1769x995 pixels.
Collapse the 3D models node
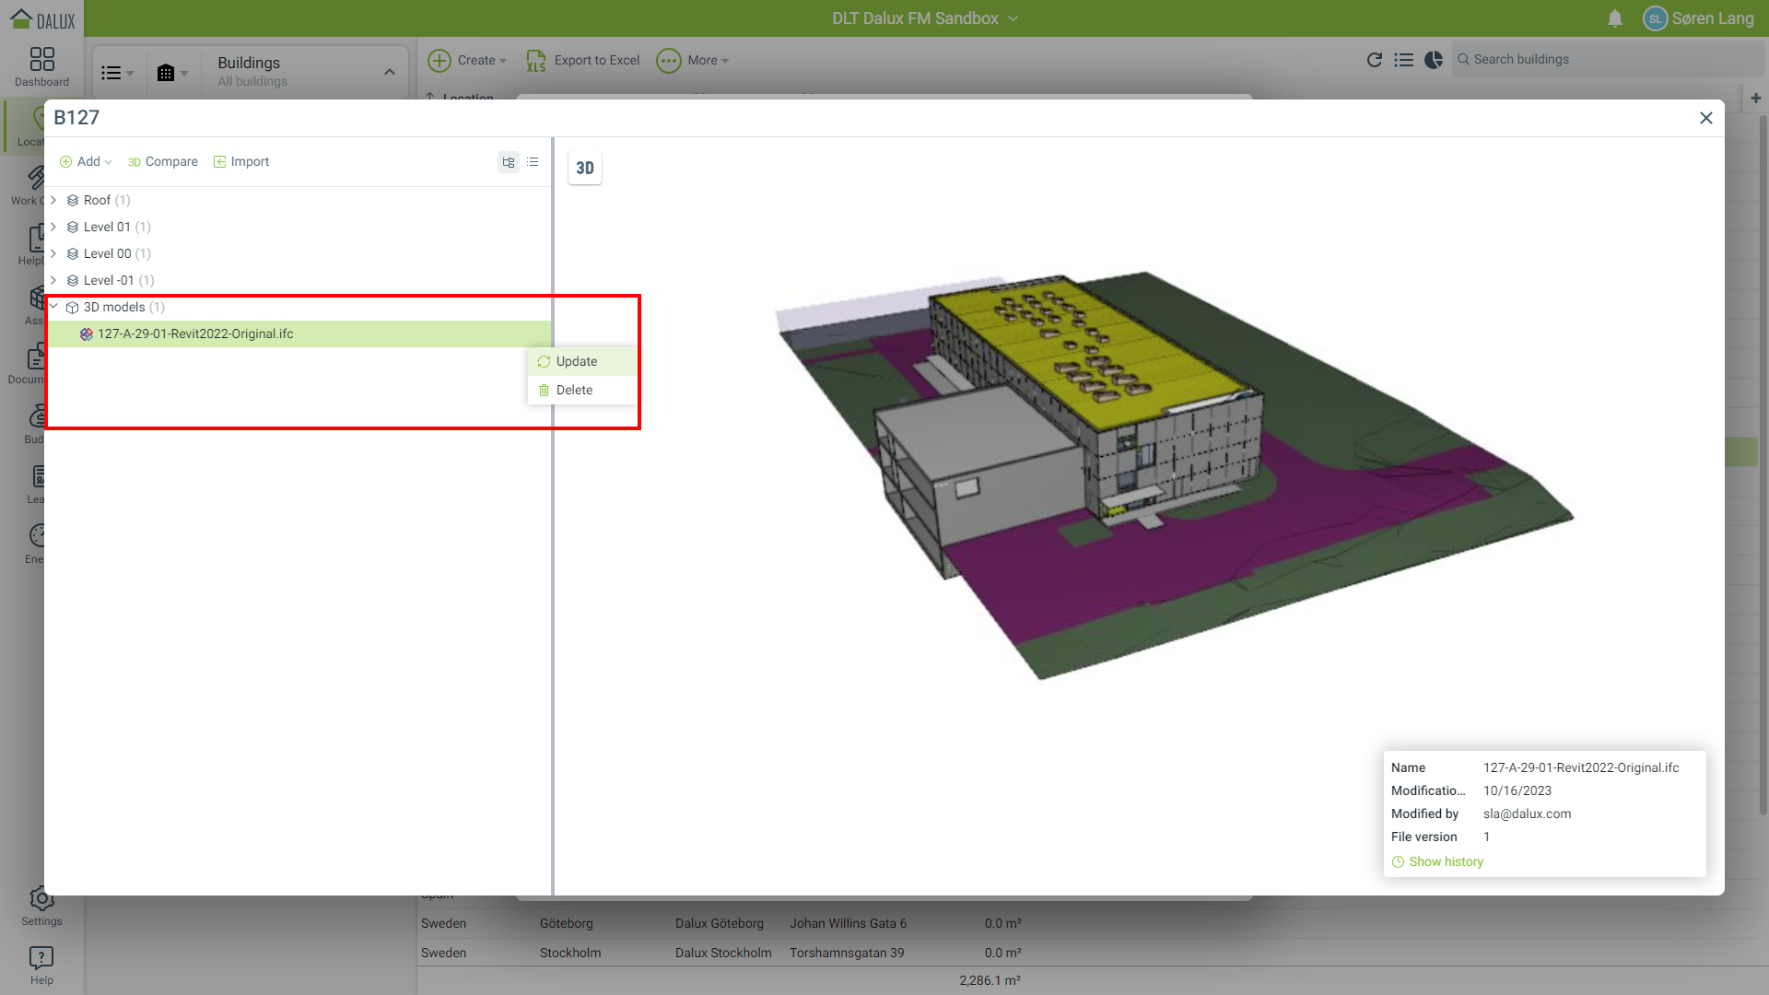(x=53, y=307)
